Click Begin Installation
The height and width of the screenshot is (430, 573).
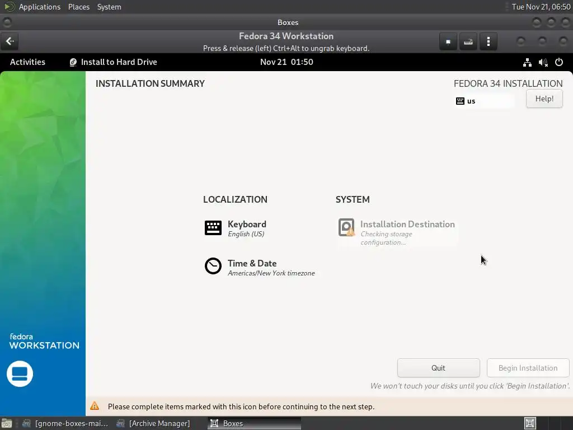pyautogui.click(x=528, y=368)
